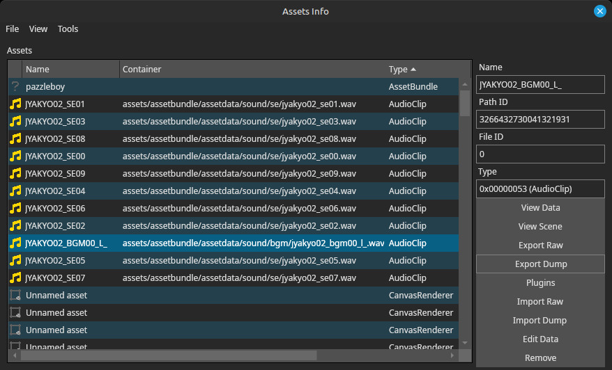Select the music note icon for JYAKYO02_SE09
Image resolution: width=612 pixels, height=370 pixels.
[15, 174]
